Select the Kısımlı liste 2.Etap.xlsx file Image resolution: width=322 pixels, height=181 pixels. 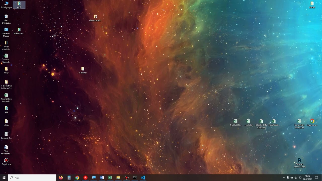299,124
